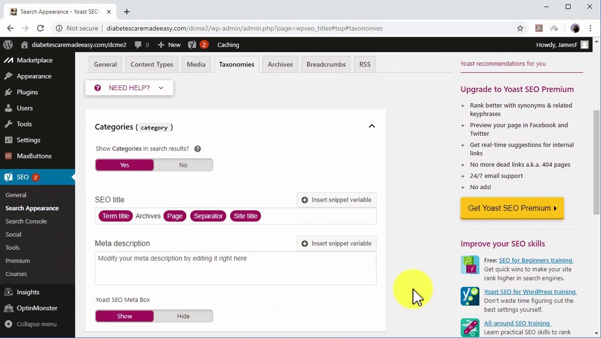This screenshot has height=338, width=601.
Task: Click the Insights chart icon
Action: tap(8, 292)
